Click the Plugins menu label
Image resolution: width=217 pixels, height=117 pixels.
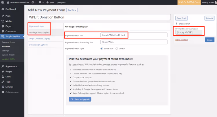9,72
